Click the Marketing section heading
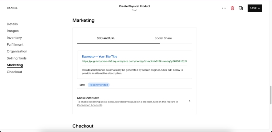 [84, 20]
